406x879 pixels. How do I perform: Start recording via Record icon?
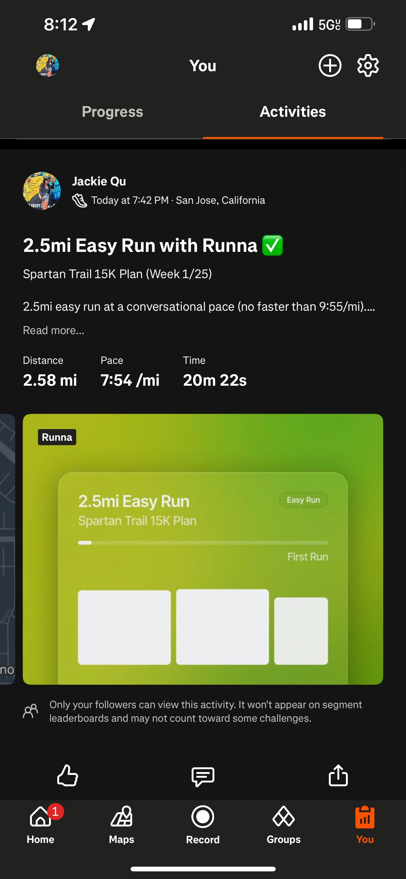click(203, 825)
